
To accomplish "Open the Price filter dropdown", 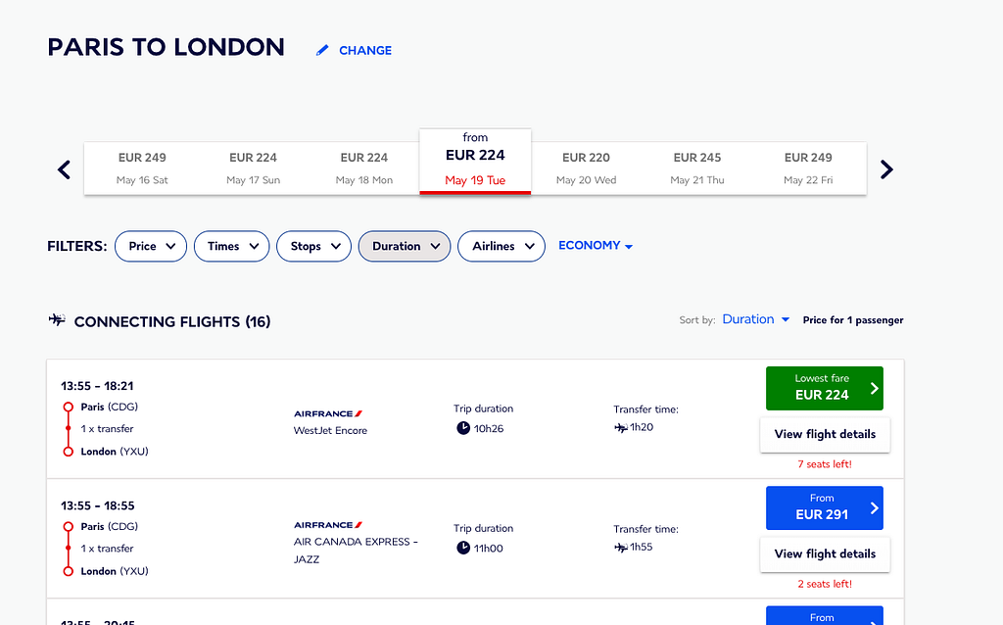I will point(151,246).
